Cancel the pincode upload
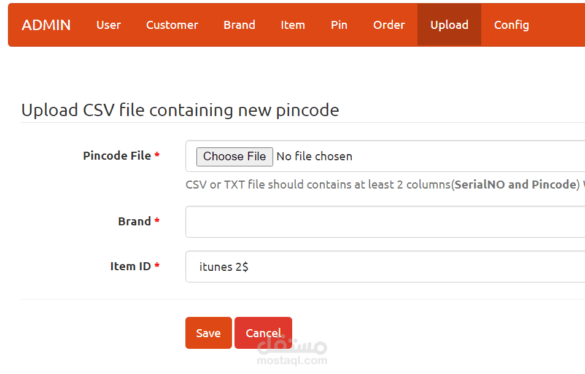585x374 pixels. click(263, 333)
